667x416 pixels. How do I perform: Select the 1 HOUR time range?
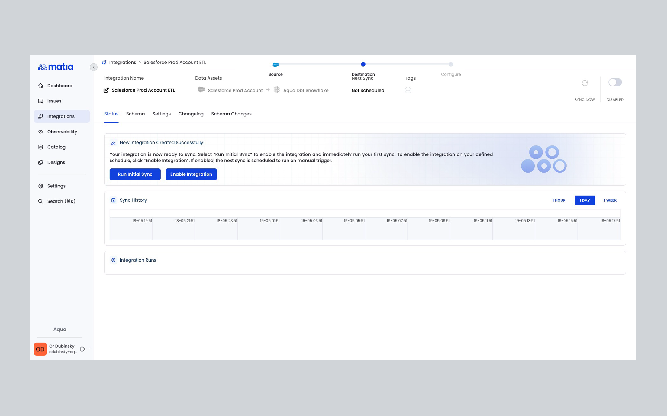559,200
